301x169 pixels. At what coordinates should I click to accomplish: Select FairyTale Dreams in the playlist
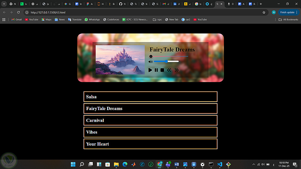tap(150, 109)
